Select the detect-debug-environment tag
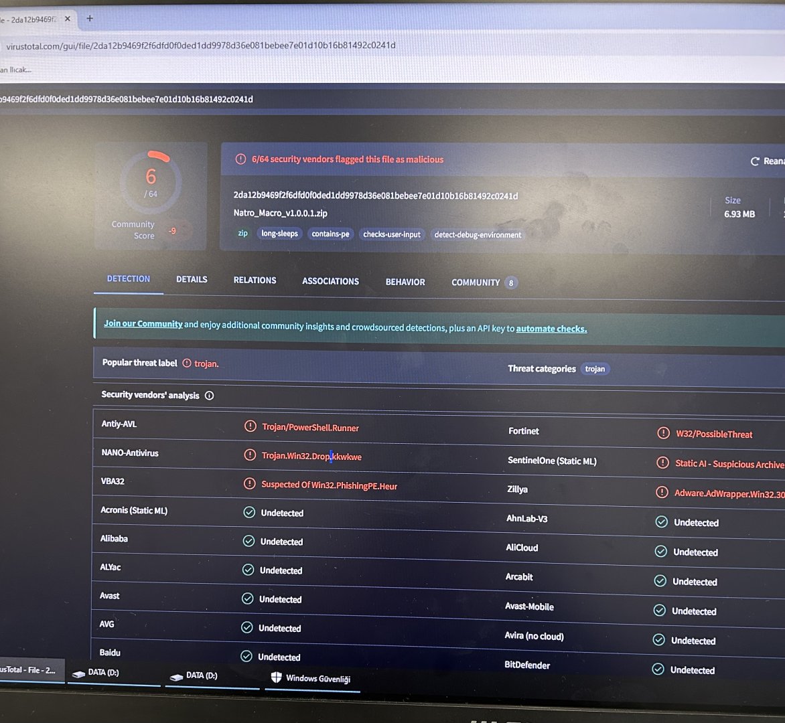Image resolution: width=785 pixels, height=723 pixels. pyautogui.click(x=478, y=235)
